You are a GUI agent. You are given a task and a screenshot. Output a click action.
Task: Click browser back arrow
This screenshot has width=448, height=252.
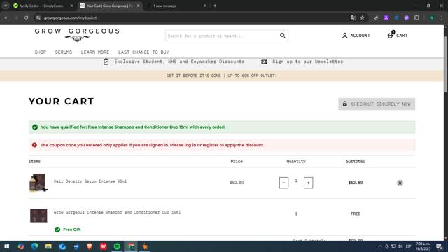pos(6,17)
